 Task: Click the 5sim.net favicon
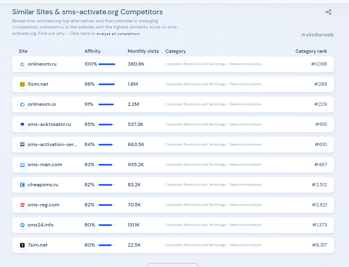tap(22, 84)
